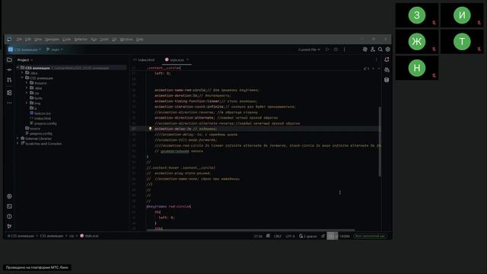Select the fonts folder in the tree

point(36,98)
